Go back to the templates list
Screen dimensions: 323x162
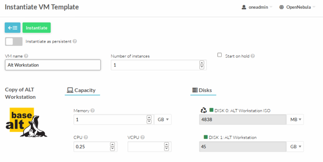coord(13,28)
